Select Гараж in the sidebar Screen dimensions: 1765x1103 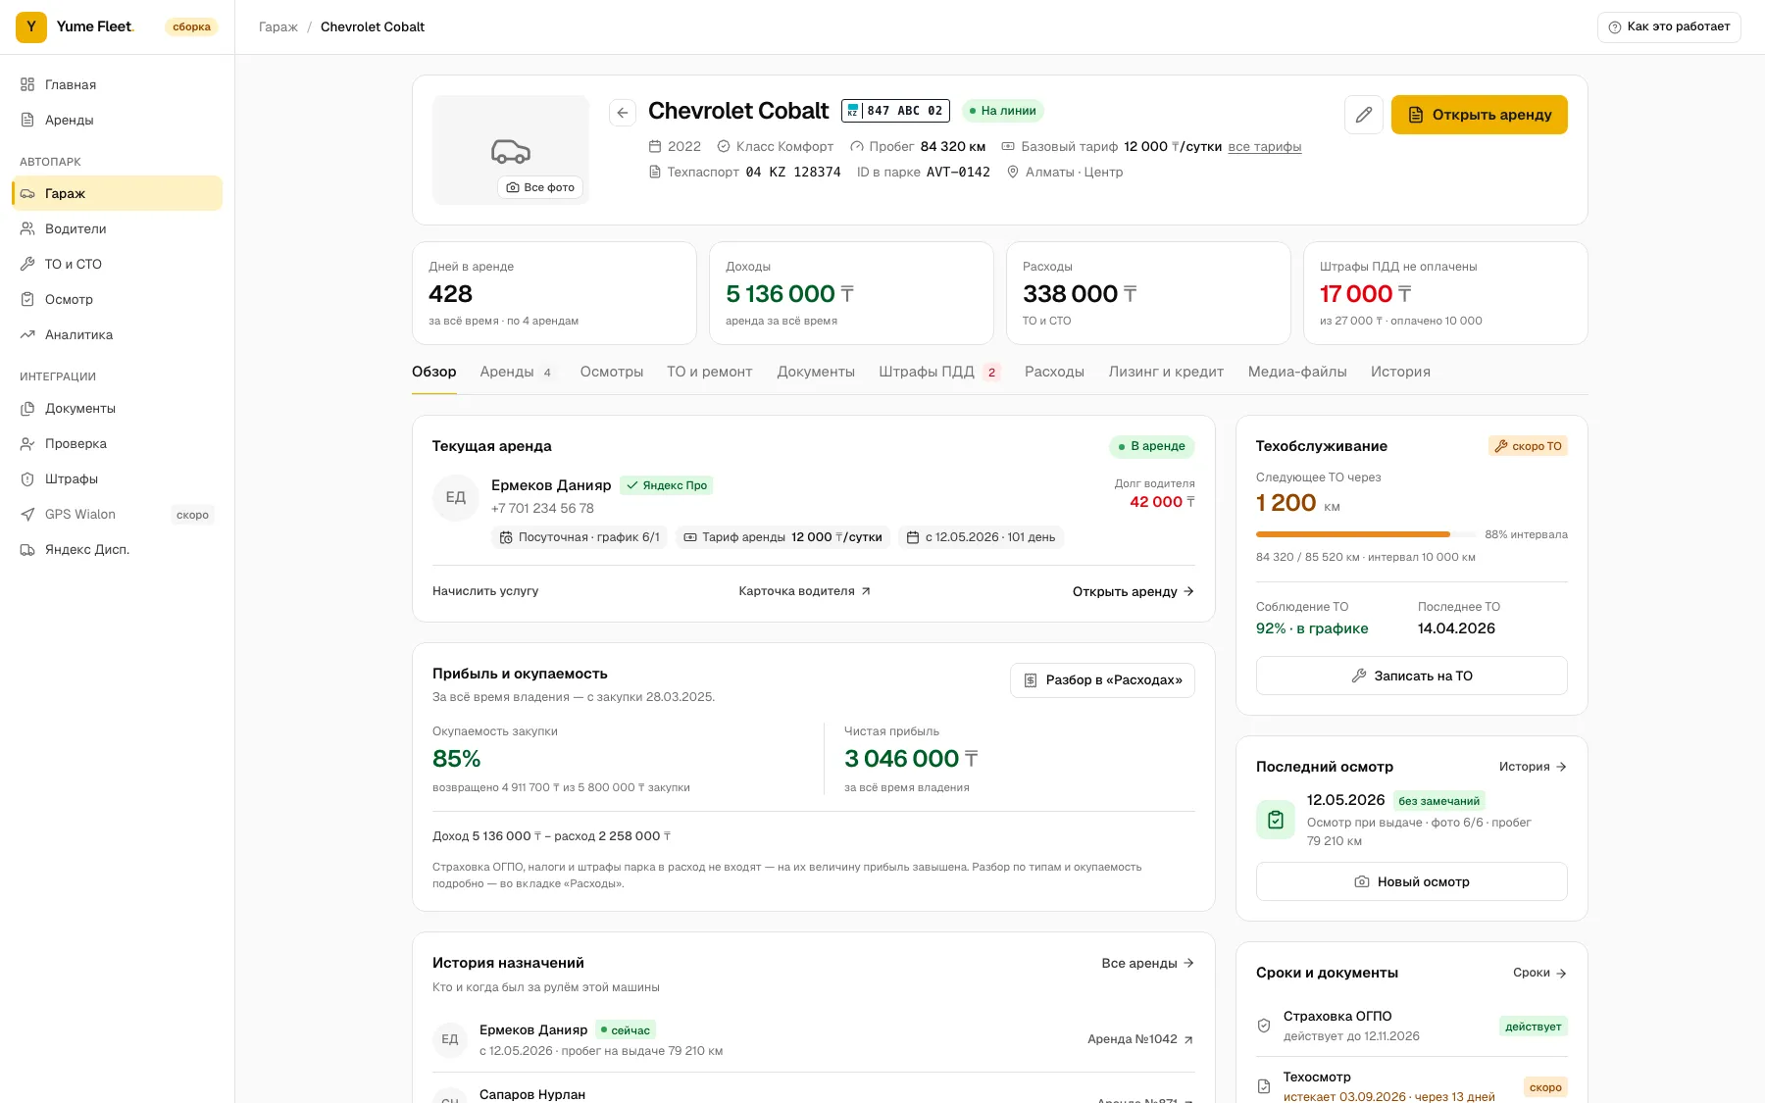pyautogui.click(x=117, y=193)
